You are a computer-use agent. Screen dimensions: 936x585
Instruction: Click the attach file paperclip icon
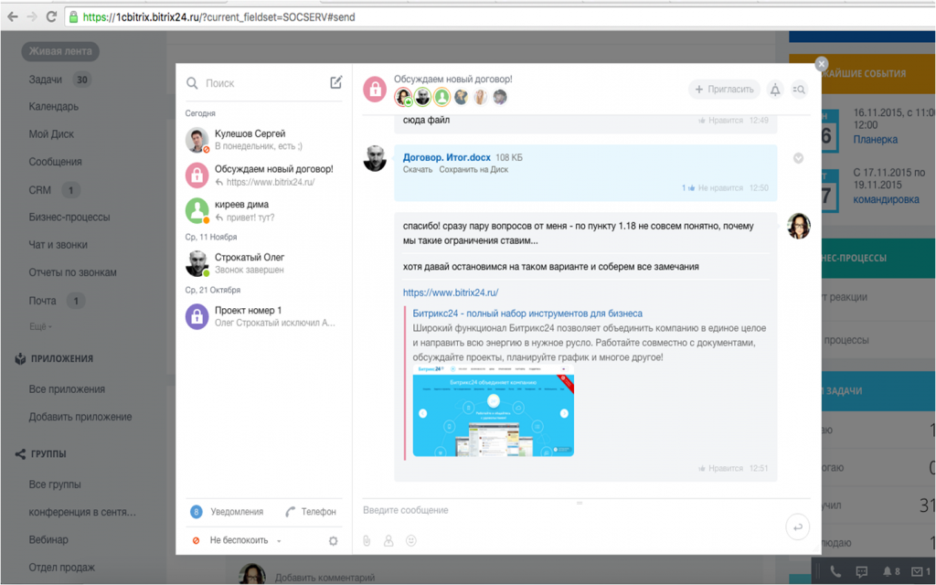[366, 541]
